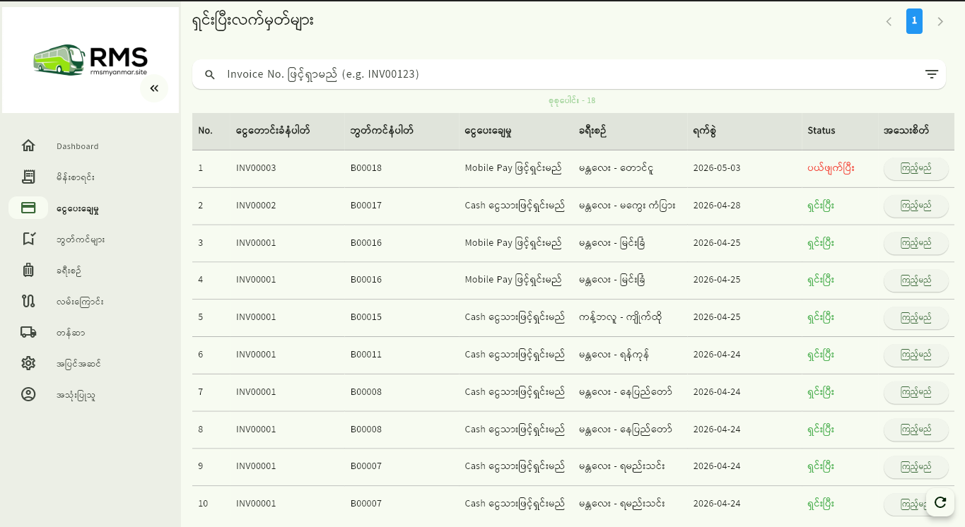
Task: Open the routes path icon
Action: coord(28,301)
